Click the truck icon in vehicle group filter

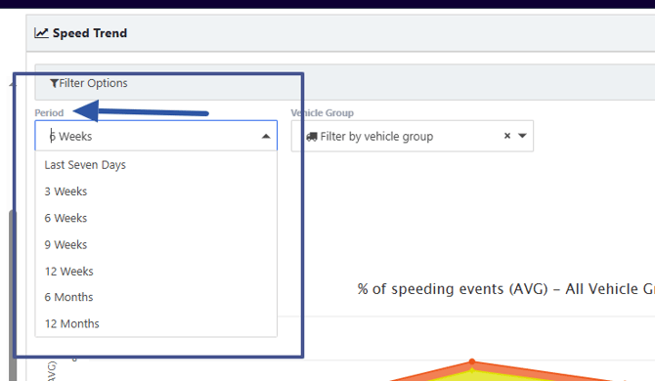pos(312,137)
